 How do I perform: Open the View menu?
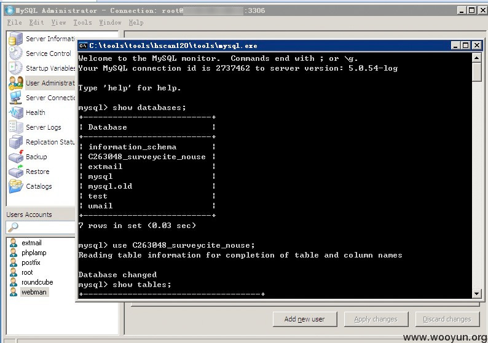[58, 22]
